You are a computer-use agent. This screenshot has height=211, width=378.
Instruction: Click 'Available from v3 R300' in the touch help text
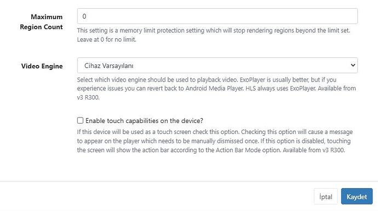[x=314, y=150]
